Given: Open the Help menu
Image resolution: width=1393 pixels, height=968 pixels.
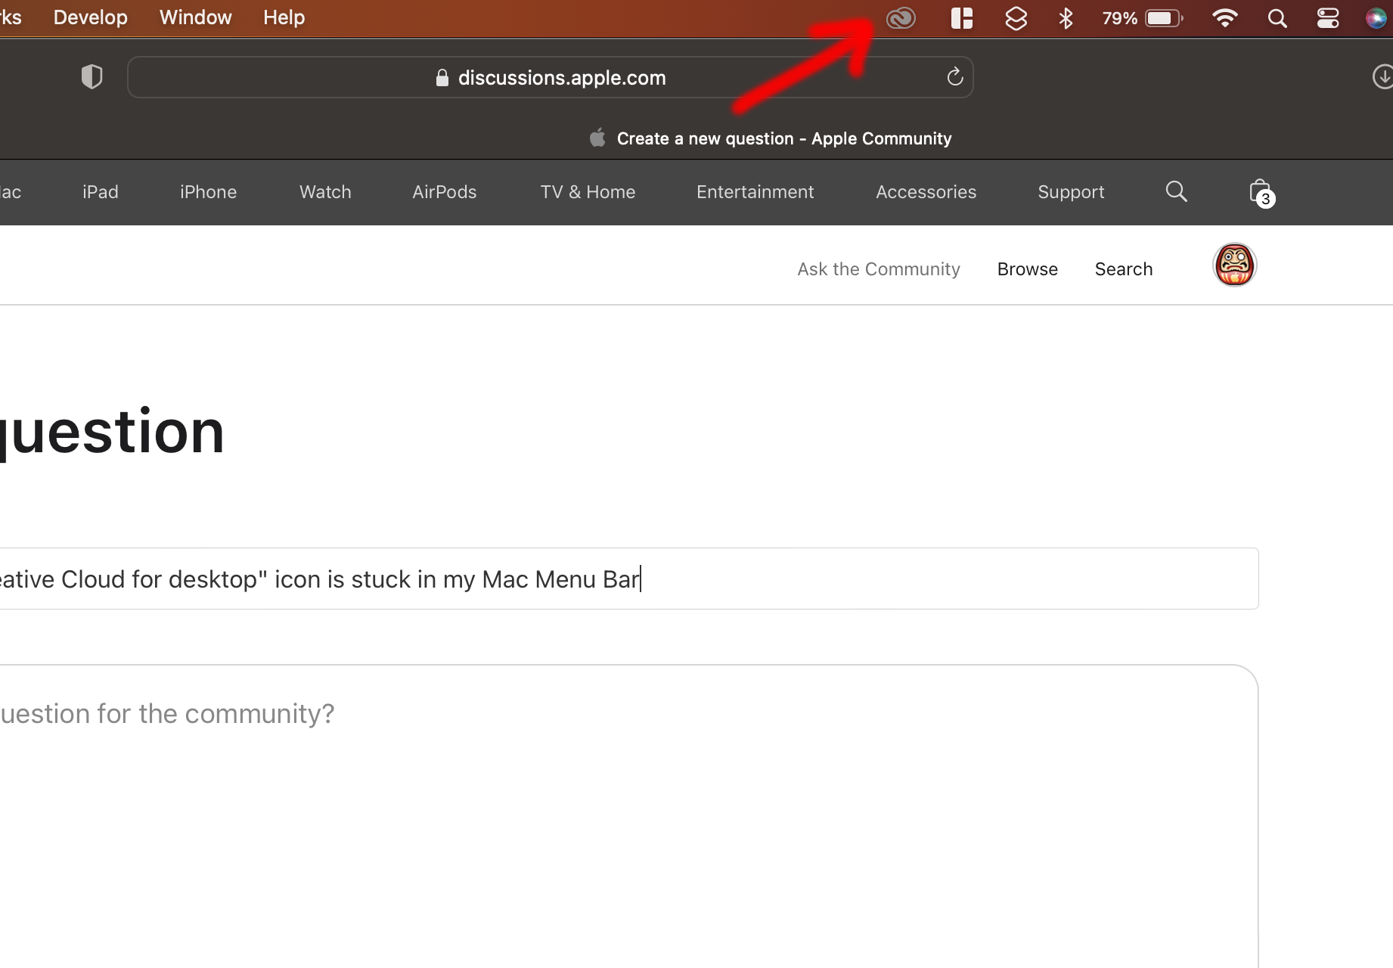Looking at the screenshot, I should click(284, 17).
